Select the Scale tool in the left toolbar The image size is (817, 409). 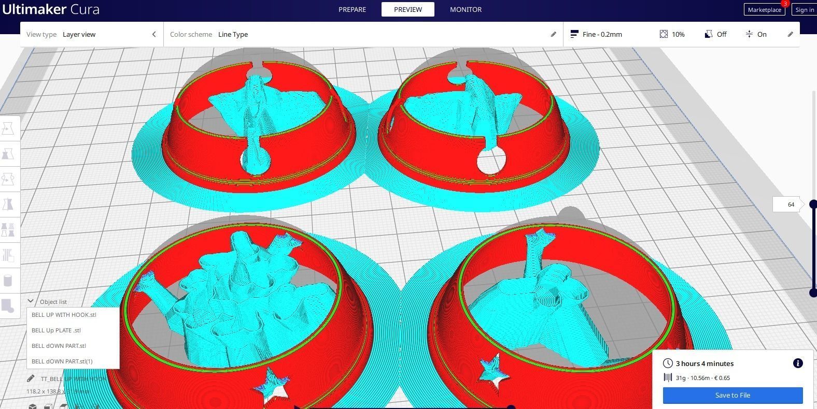(x=8, y=154)
